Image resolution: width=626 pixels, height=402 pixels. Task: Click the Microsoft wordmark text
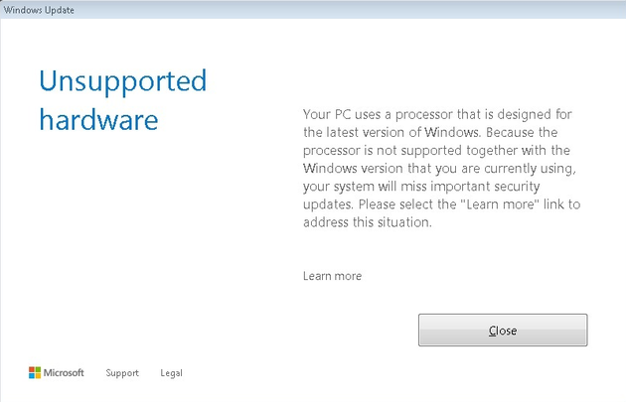(x=65, y=373)
